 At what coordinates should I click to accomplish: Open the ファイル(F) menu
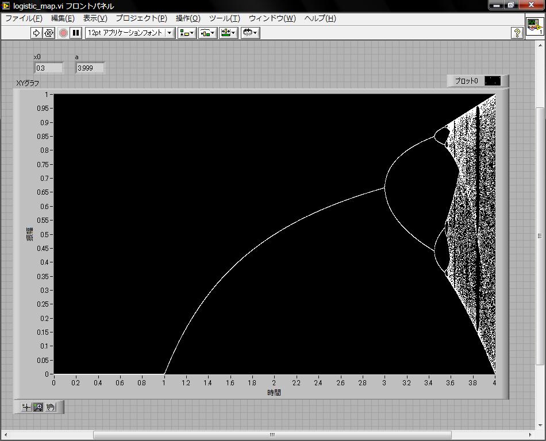(24, 18)
